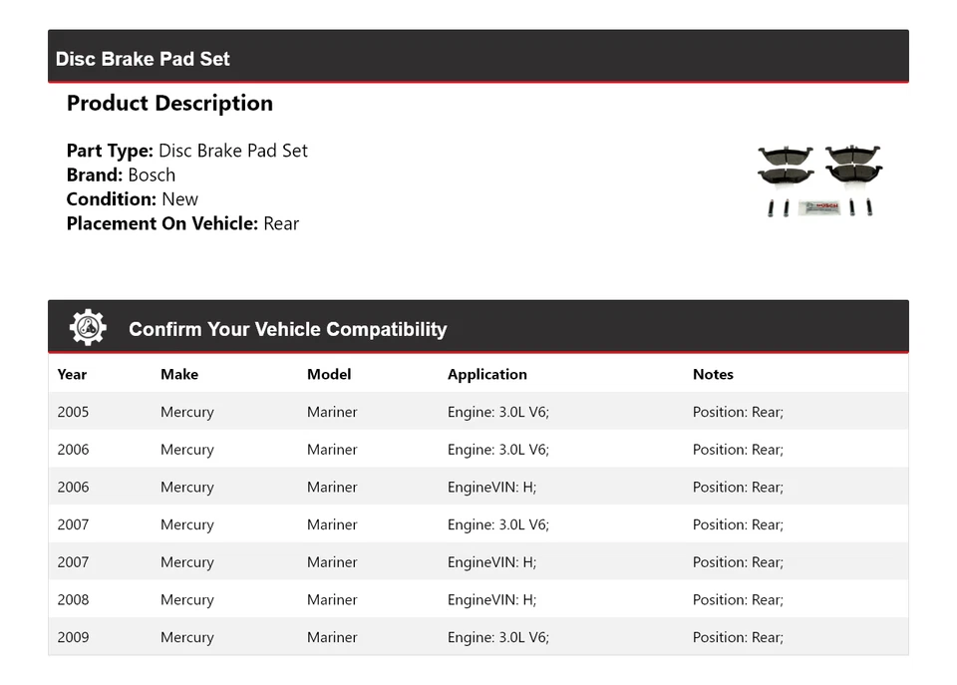Open the Bosch brake pad set thumbnail
The width and height of the screenshot is (957, 685).
(x=819, y=179)
